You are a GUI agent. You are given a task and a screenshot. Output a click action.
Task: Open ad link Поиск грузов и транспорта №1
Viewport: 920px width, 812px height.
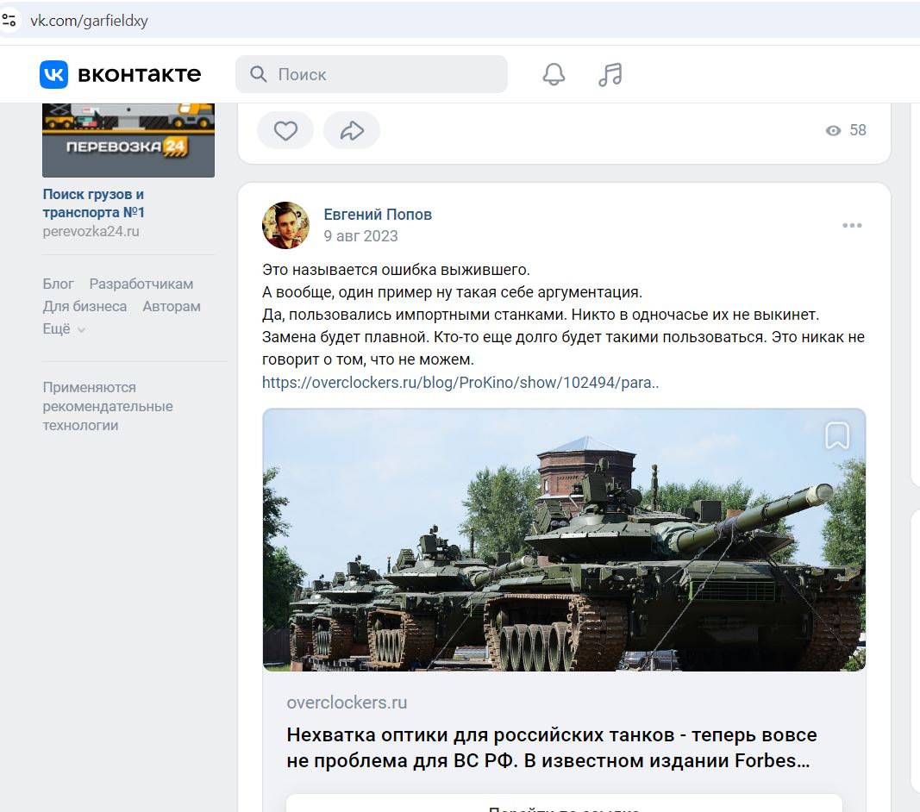(94, 203)
